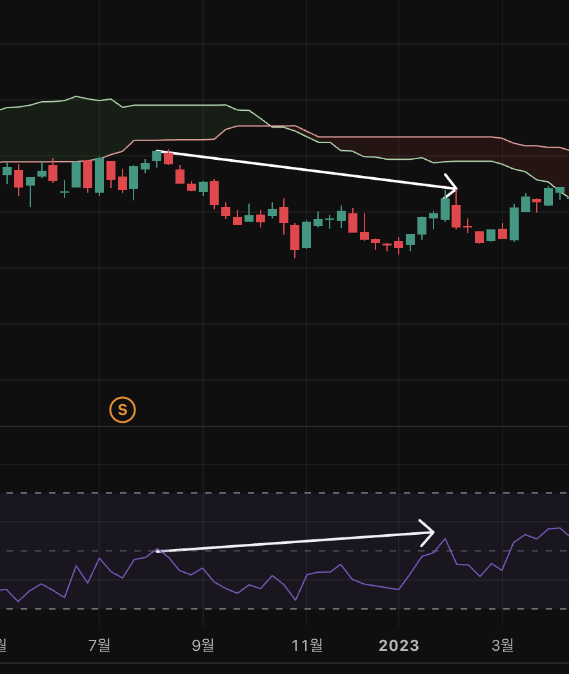Image resolution: width=569 pixels, height=674 pixels.
Task: Click the middle dashed RSI line
Action: coord(258,551)
